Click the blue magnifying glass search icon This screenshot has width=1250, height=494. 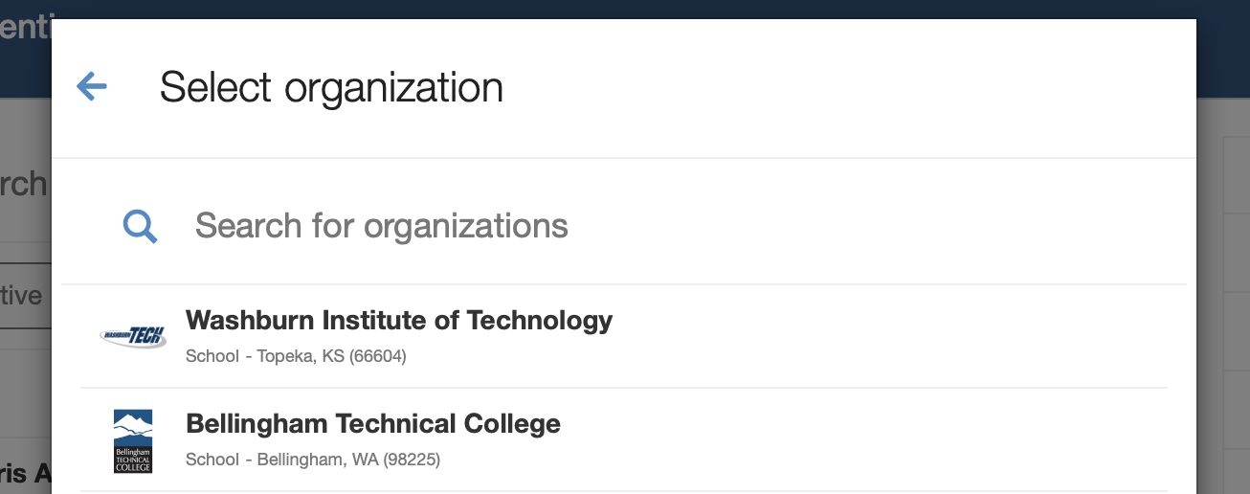(140, 226)
